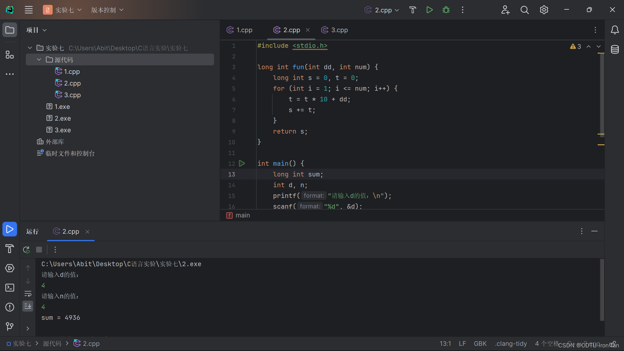Open the Git version control tool window
Viewport: 624px width, 351px height.
(10, 326)
